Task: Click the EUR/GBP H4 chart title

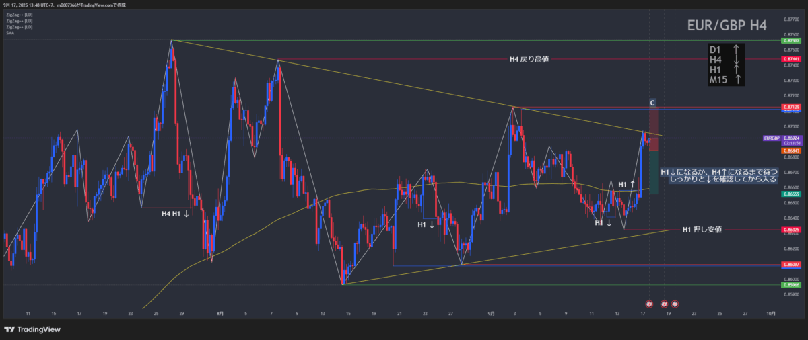Action: point(727,26)
